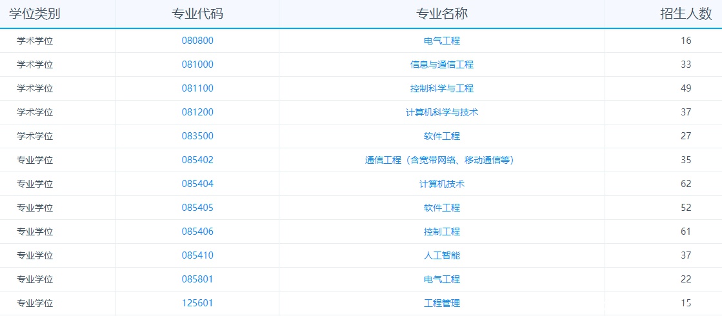Screen dimensions: 722x316
Task: Click the 085410 code link
Action: coord(197,255)
